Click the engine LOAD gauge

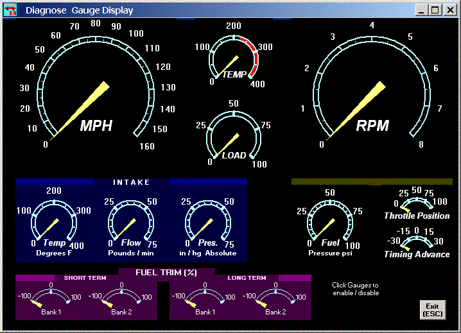pos(233,136)
